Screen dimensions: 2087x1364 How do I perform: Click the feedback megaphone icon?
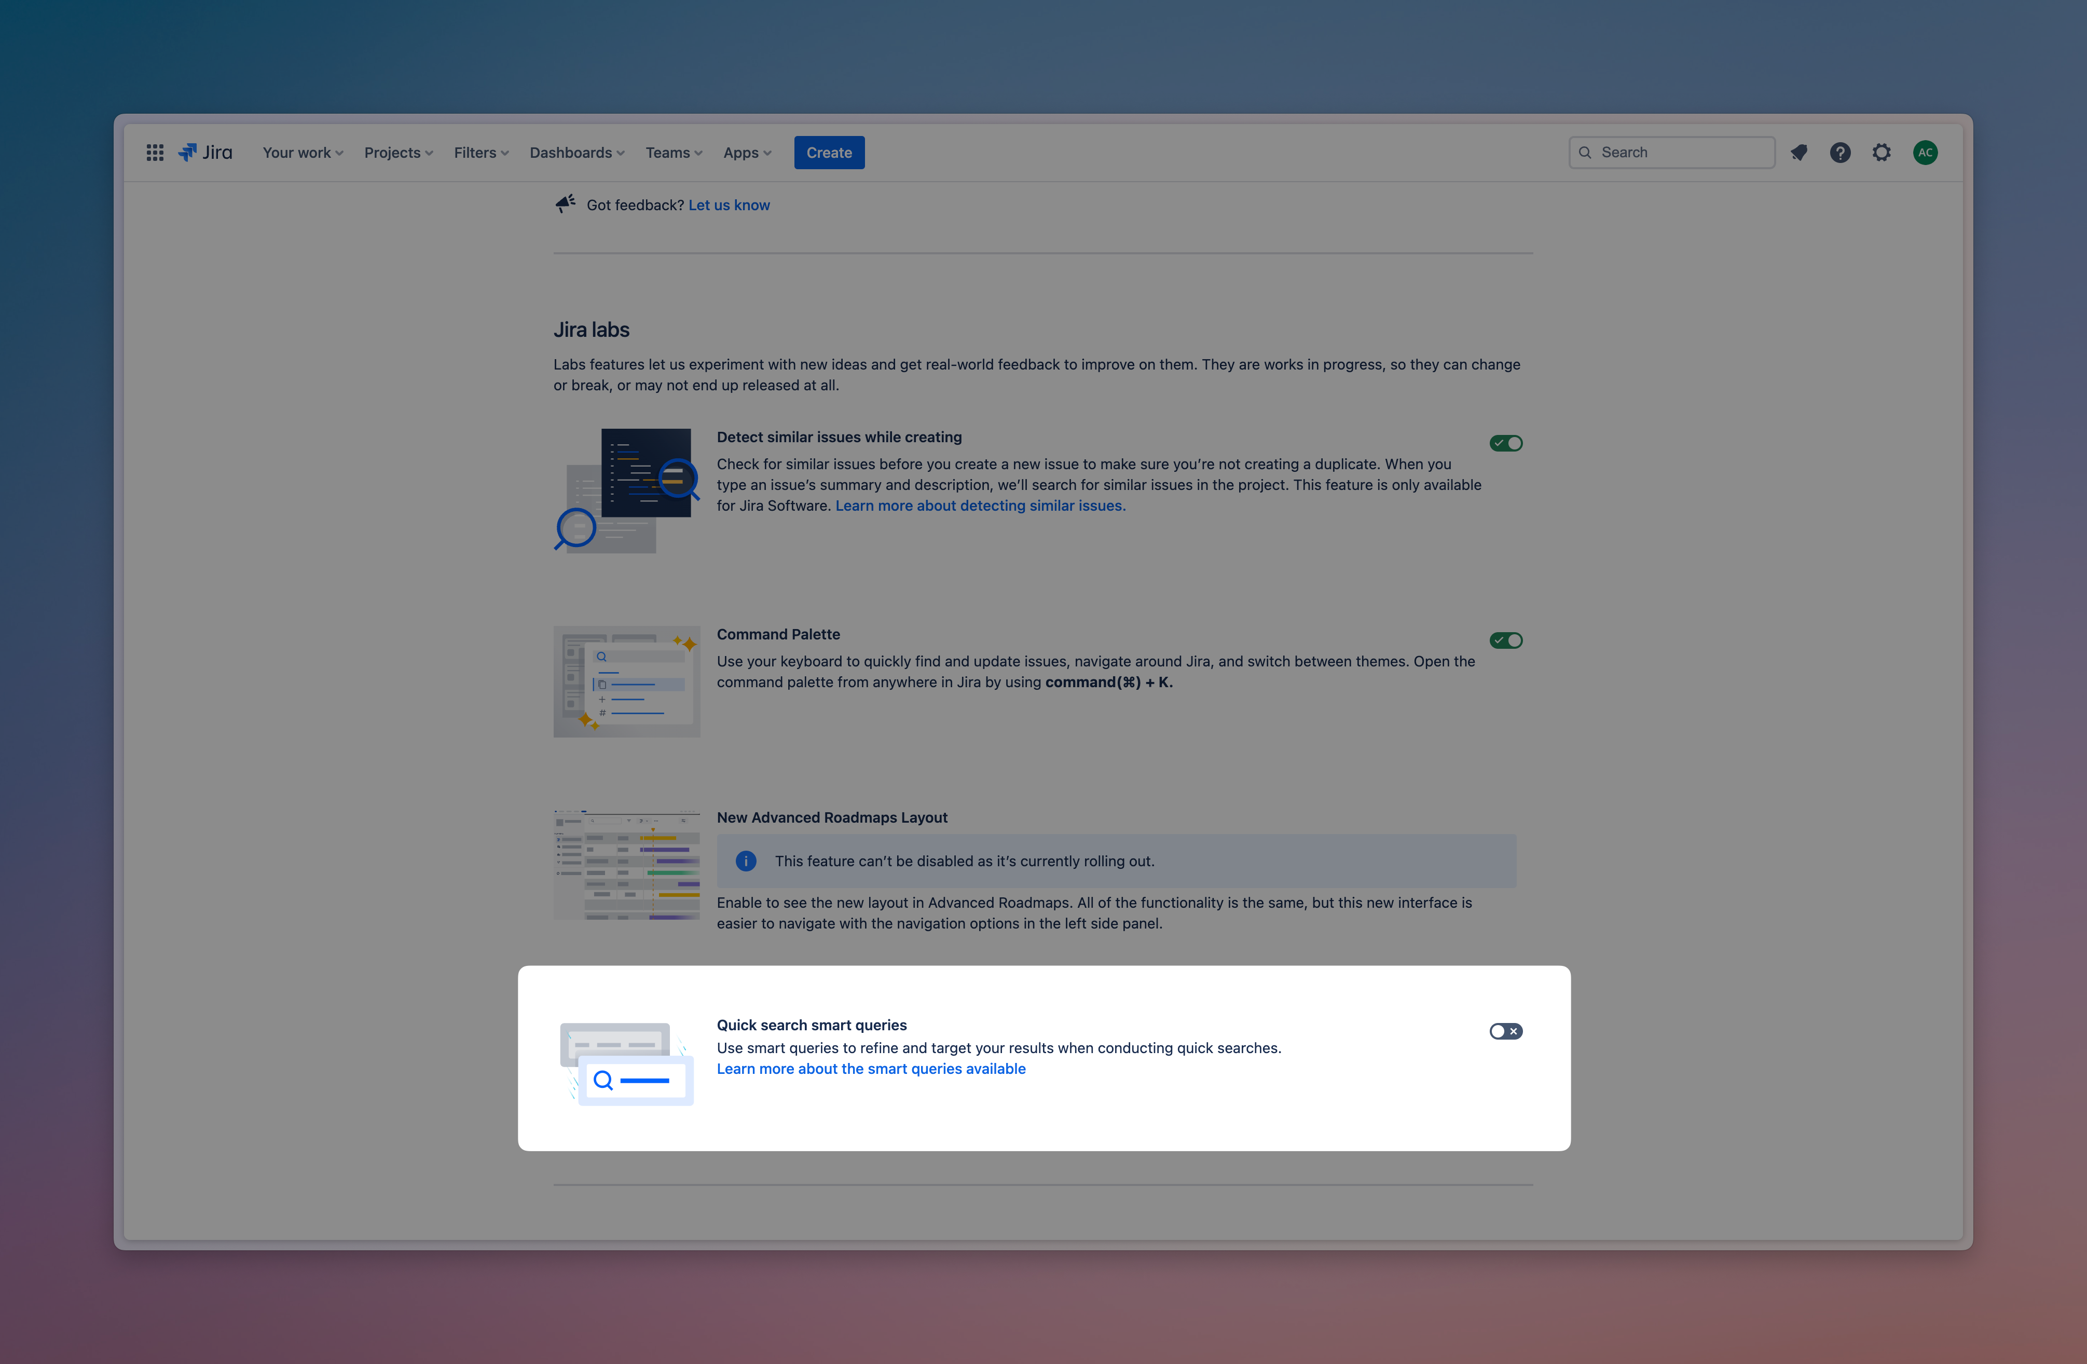565,203
